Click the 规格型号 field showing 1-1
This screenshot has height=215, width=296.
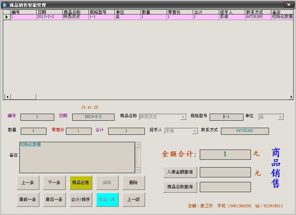(x=227, y=117)
